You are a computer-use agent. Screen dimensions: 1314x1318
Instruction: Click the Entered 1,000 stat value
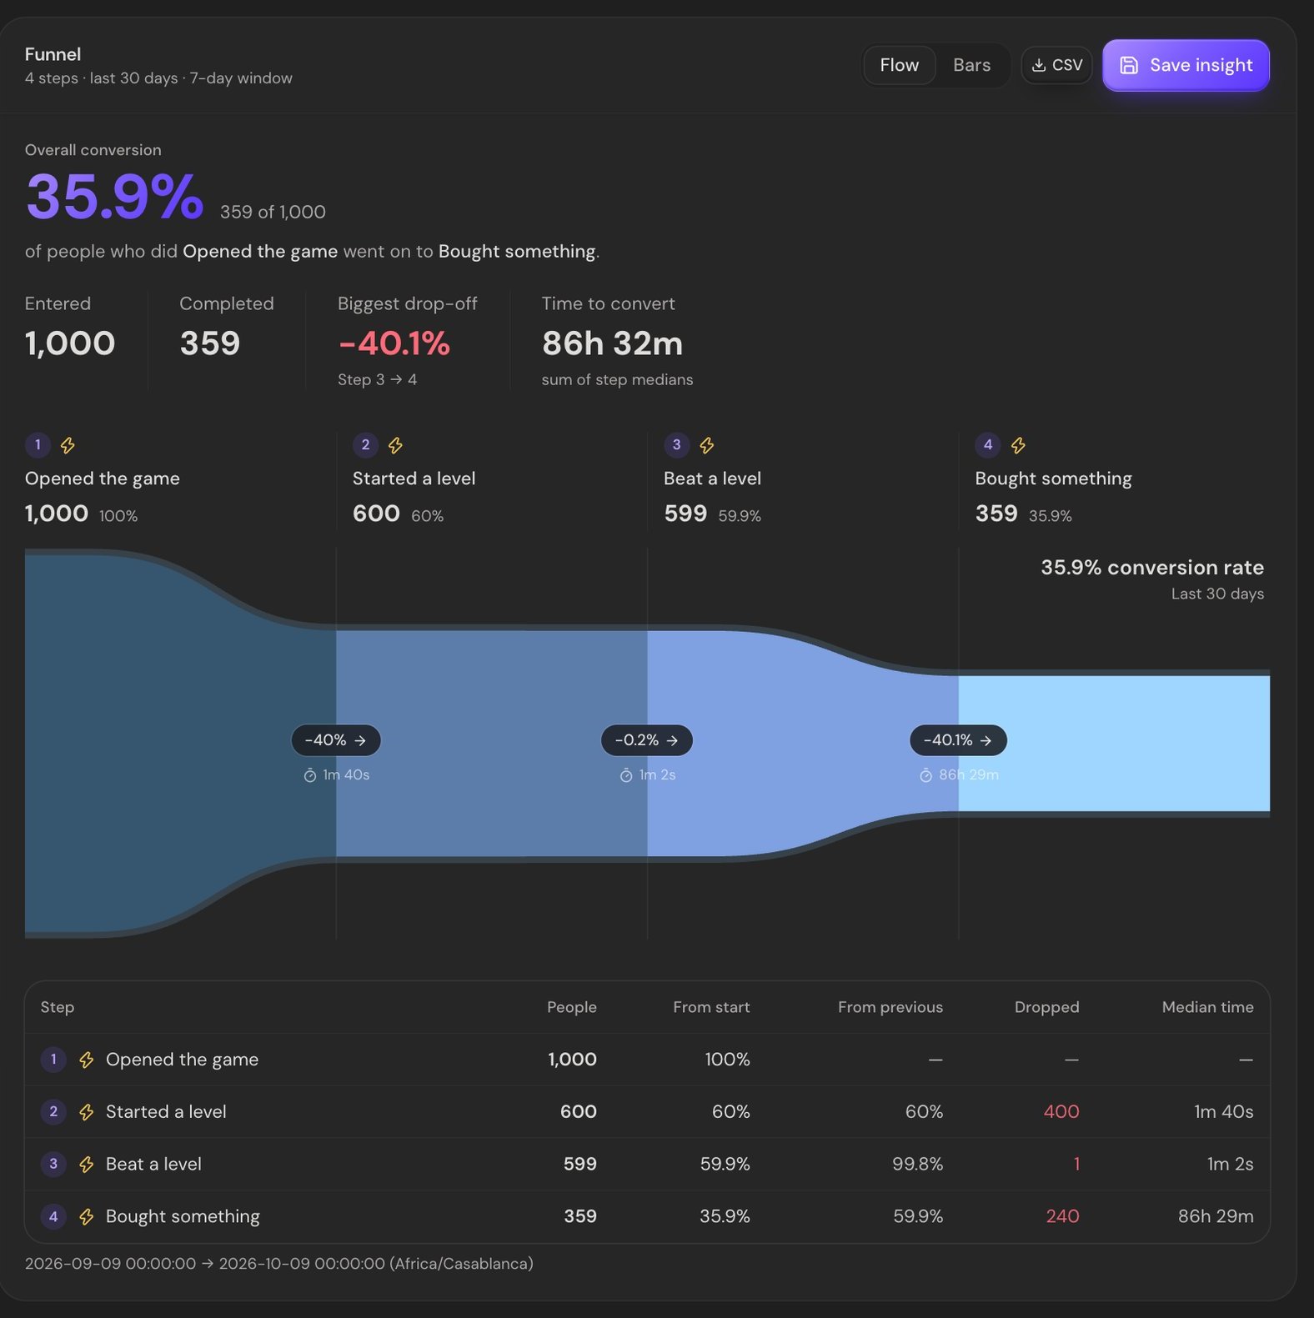[70, 343]
